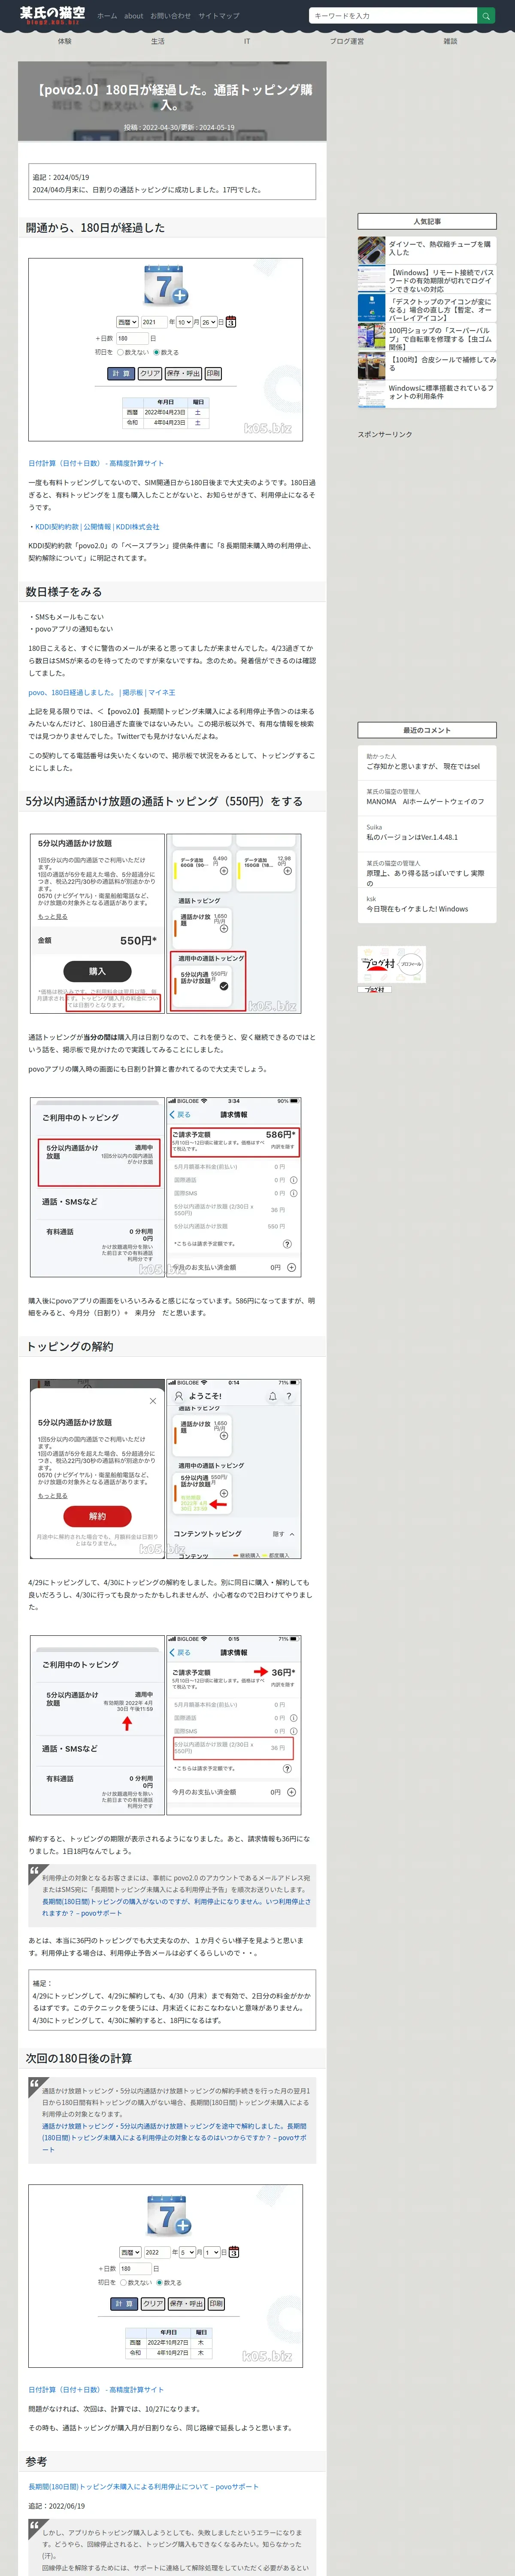Open thumbnail of 100円ショップ スーパーバルブ article
The height and width of the screenshot is (2576, 515).
[x=372, y=336]
